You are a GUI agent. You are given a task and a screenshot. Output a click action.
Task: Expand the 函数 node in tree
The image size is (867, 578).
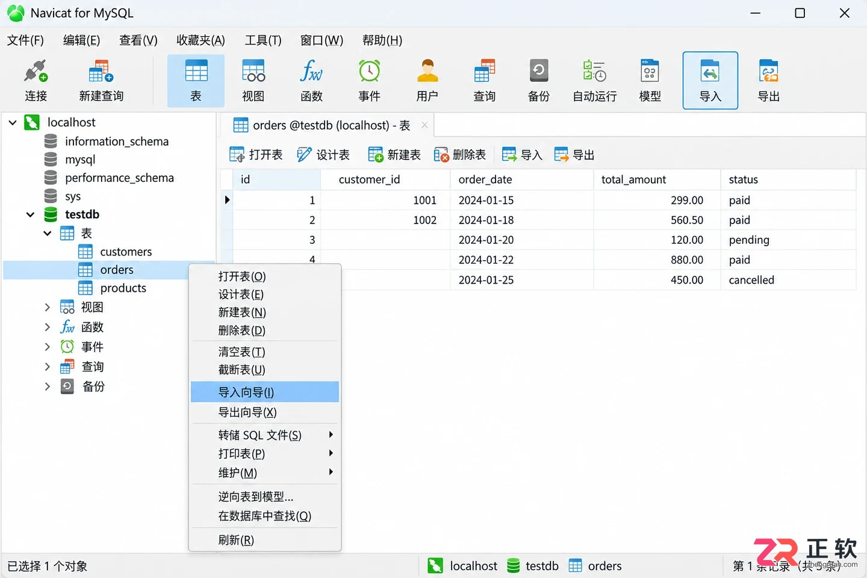click(x=48, y=327)
